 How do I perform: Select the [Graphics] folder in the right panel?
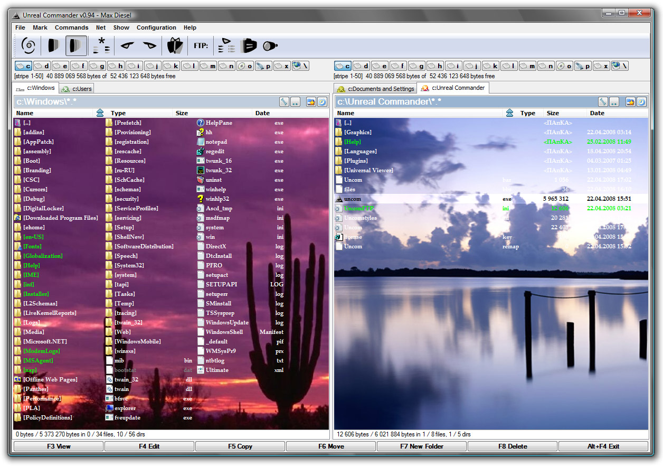(x=358, y=132)
